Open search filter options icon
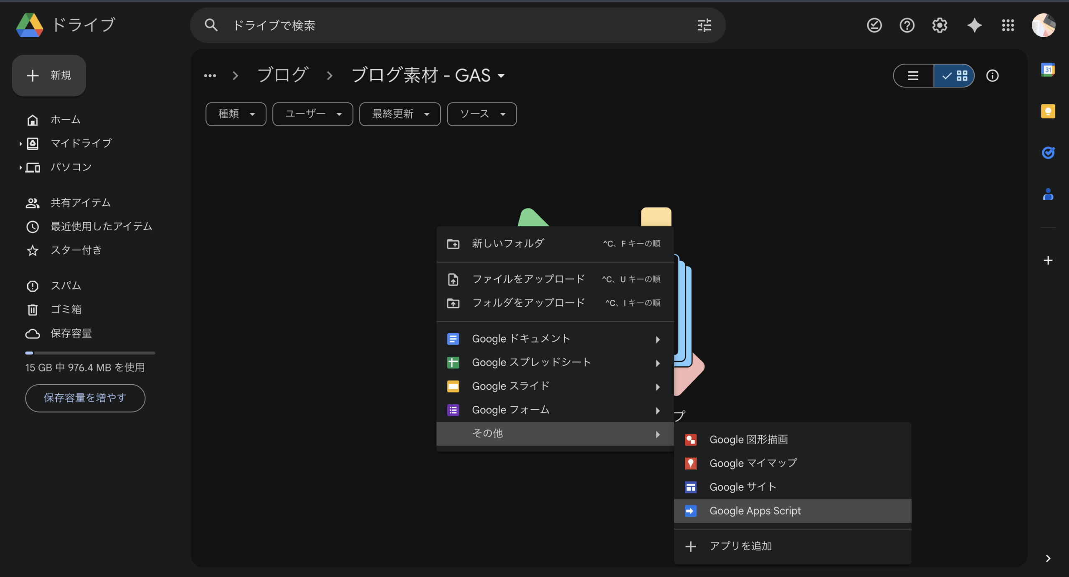The height and width of the screenshot is (577, 1069). pos(704,25)
